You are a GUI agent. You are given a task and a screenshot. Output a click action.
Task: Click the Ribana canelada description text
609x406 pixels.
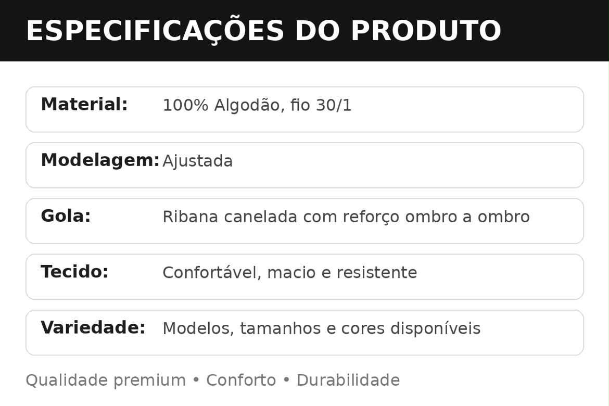tap(346, 217)
